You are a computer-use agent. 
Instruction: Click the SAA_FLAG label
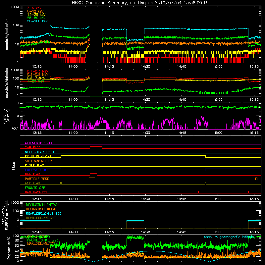pyautogui.click(x=32, y=174)
